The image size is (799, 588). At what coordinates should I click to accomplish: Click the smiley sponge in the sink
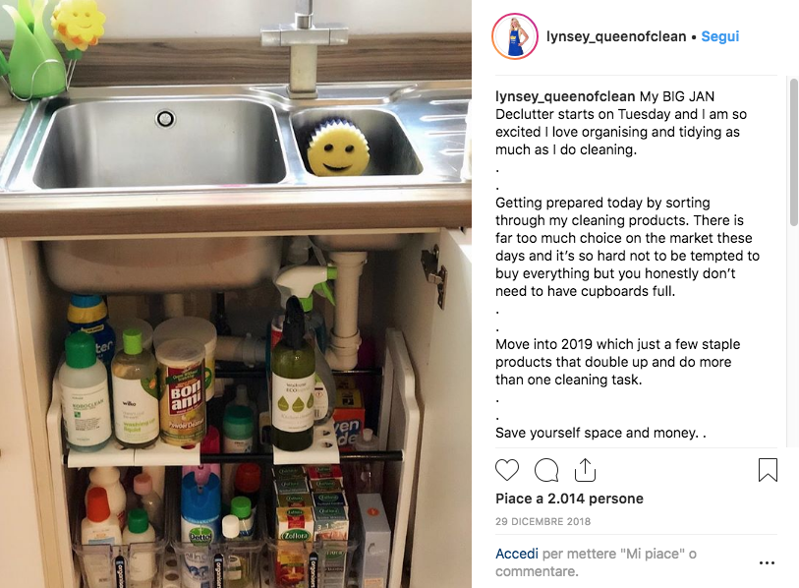[x=338, y=147]
